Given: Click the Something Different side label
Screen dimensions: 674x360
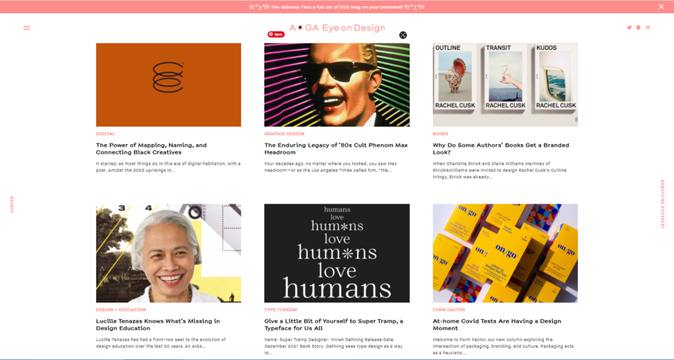Looking at the screenshot, I should [x=662, y=204].
